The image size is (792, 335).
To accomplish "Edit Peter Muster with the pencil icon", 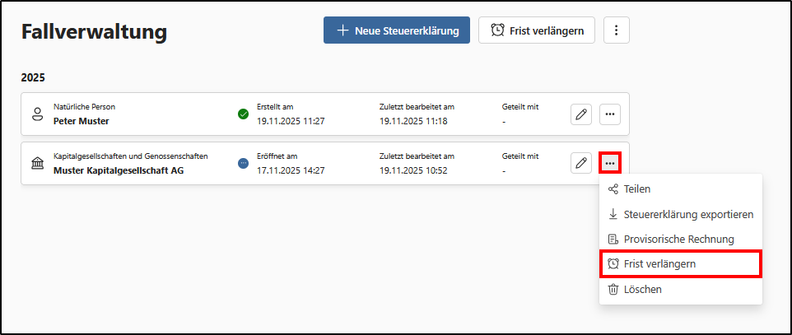I will [581, 114].
